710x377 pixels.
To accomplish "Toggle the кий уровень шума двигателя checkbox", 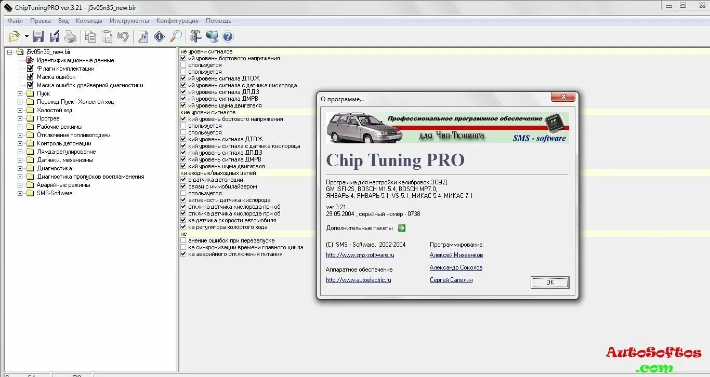I will pos(183,166).
